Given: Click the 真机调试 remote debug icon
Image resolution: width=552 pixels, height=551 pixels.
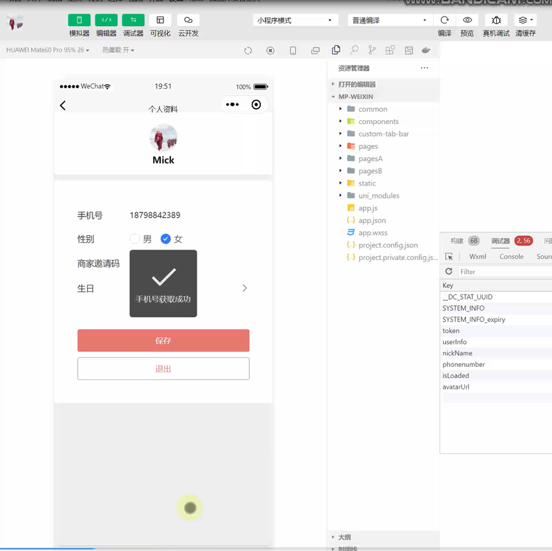Looking at the screenshot, I should (496, 21).
